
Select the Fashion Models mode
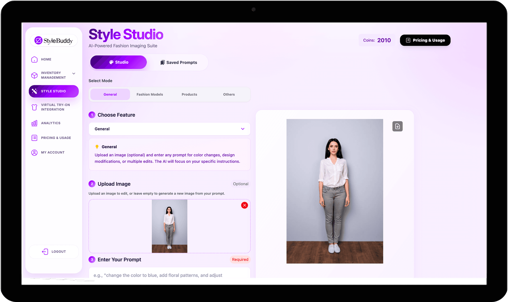(x=150, y=95)
